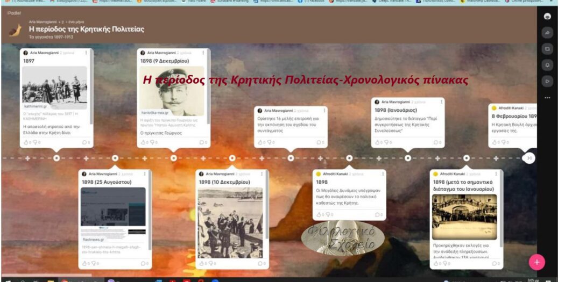The height and width of the screenshot is (282, 565).
Task: Open the notifications bell in sidebar
Action: coord(547,65)
